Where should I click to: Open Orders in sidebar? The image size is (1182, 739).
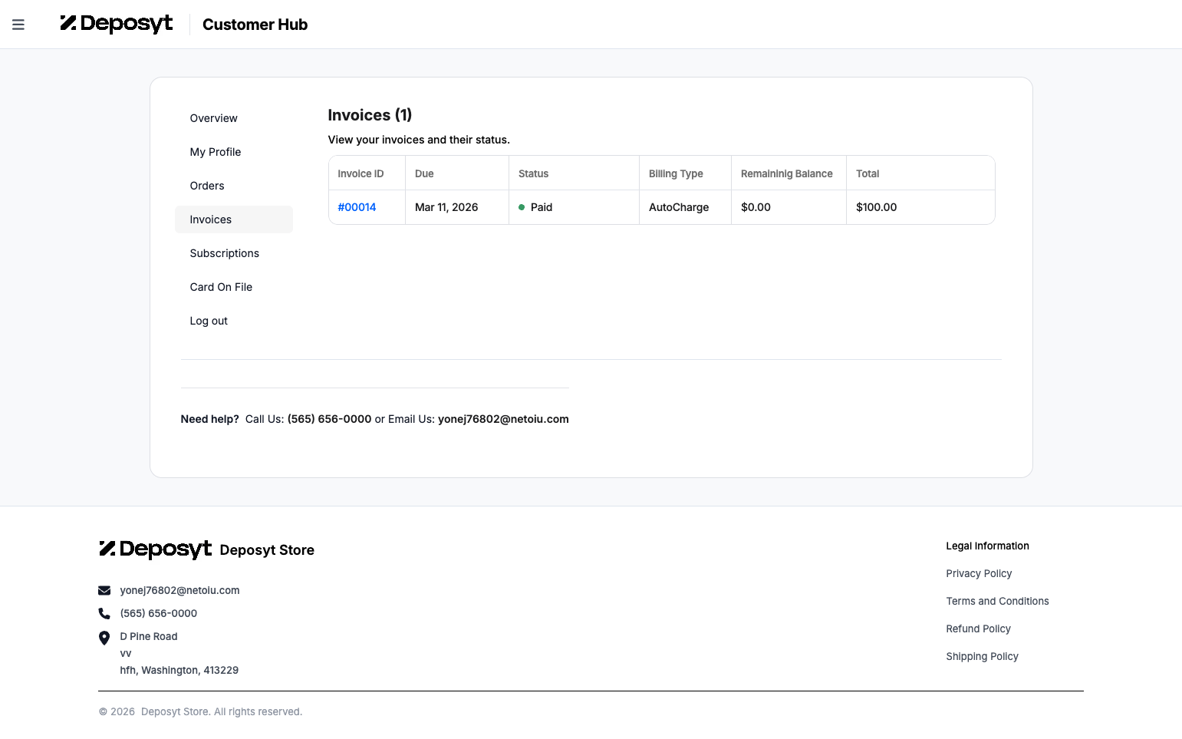[234, 186]
